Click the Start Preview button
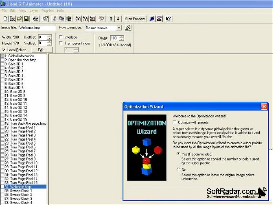 (135, 19)
